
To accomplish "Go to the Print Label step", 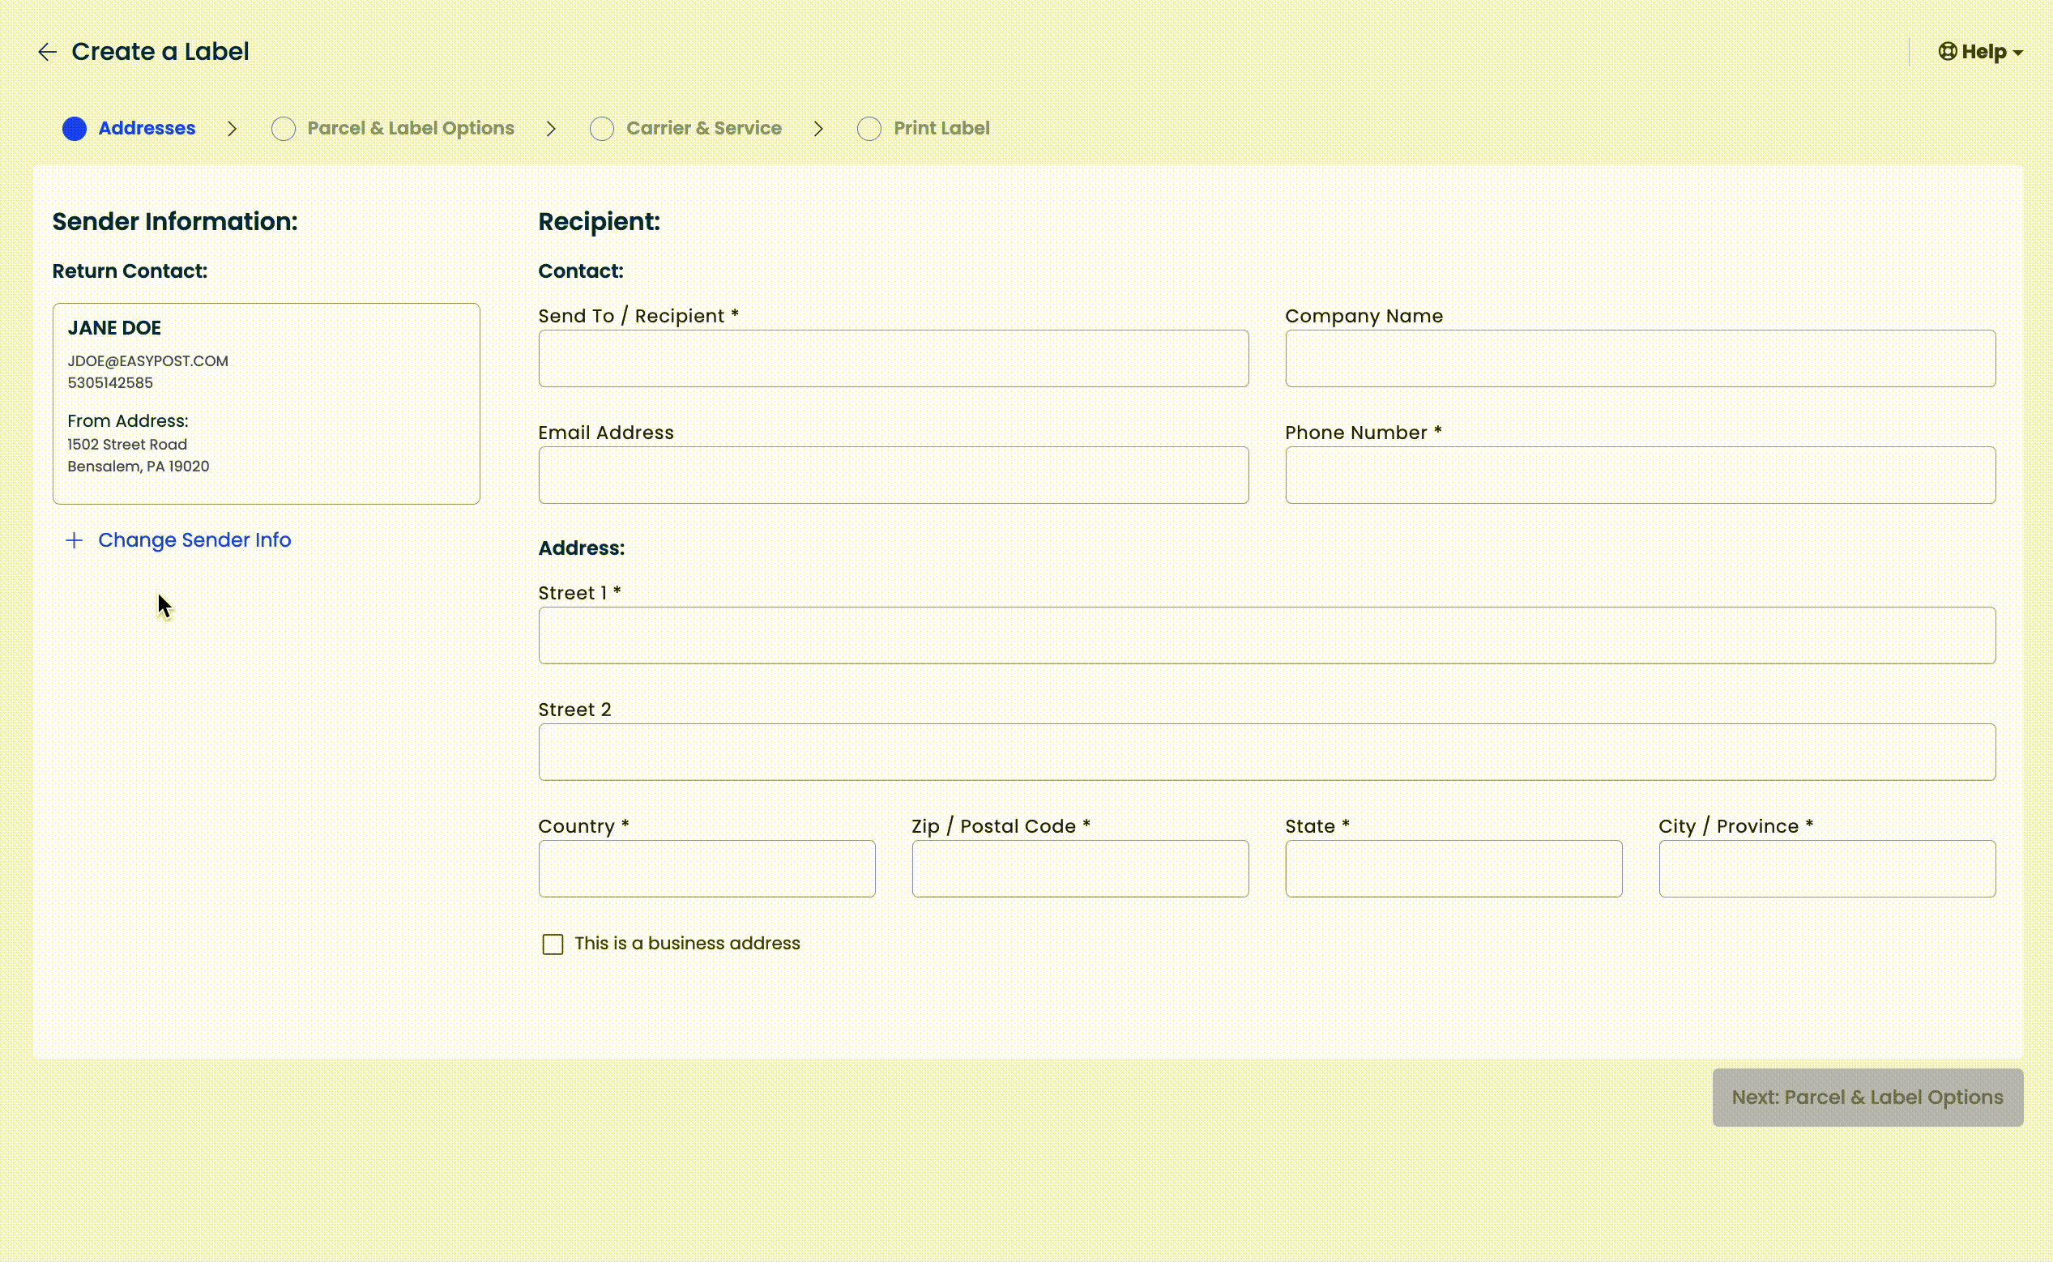I will point(941,129).
